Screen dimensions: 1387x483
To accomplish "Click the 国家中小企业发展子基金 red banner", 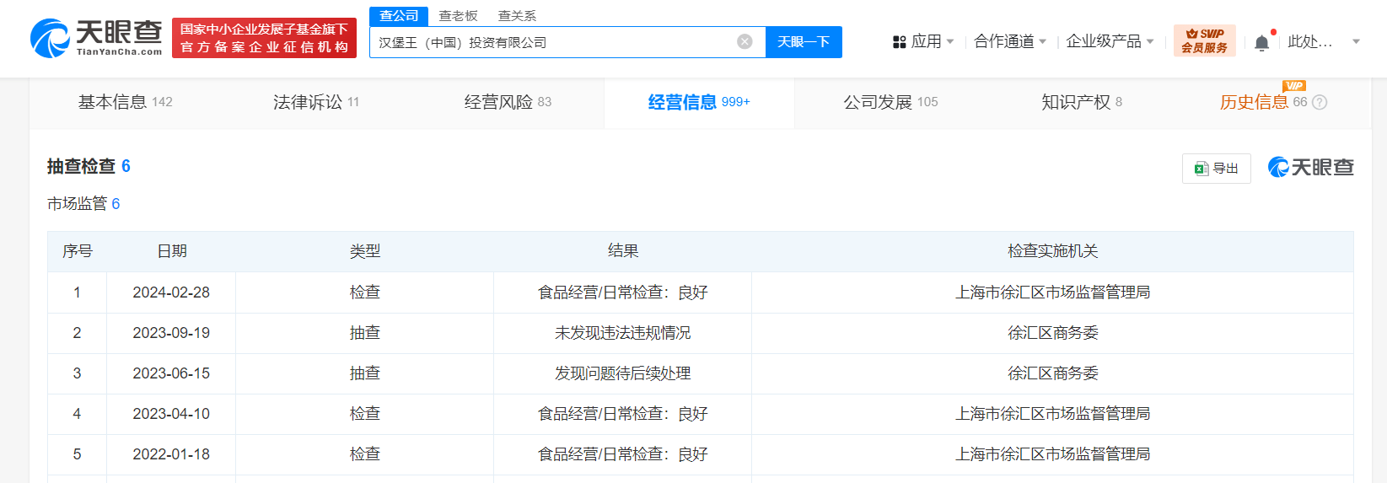I will point(264,39).
